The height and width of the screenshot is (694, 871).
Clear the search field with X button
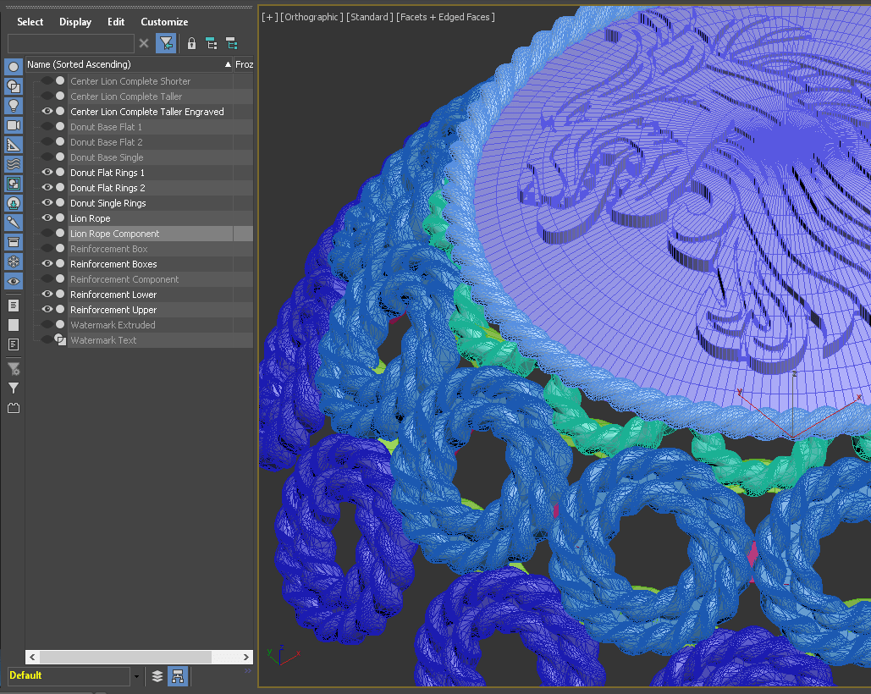pyautogui.click(x=144, y=43)
